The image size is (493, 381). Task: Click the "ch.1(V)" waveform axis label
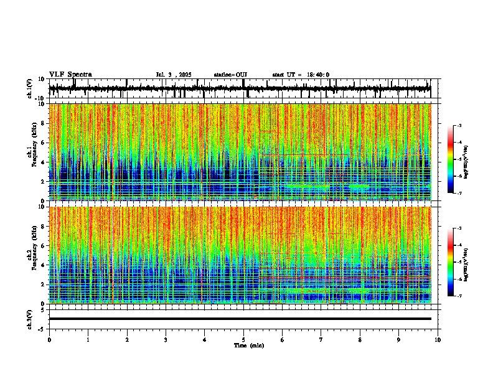coord(30,88)
